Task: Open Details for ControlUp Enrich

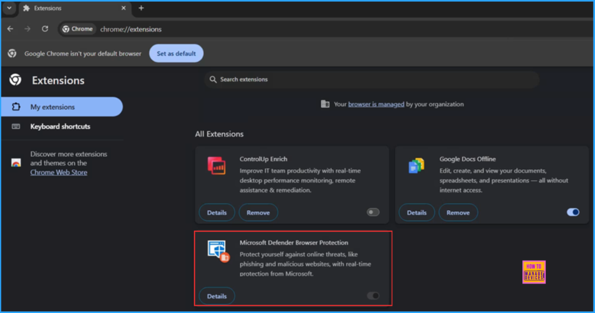Action: [x=217, y=213]
